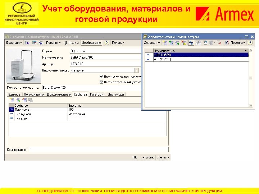Open the Печать dropdown menu

coord(118,43)
